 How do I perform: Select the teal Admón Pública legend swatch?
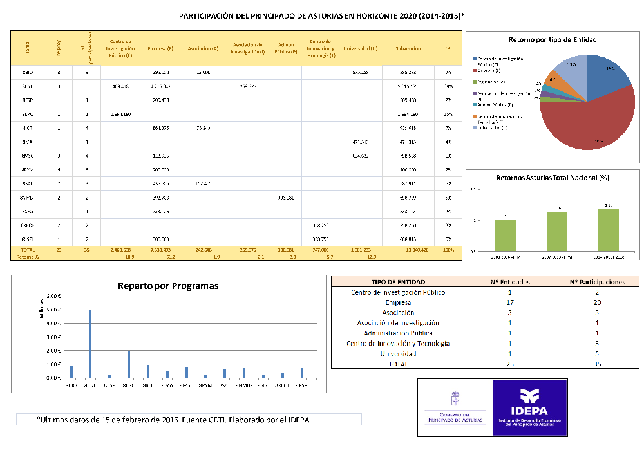click(475, 105)
